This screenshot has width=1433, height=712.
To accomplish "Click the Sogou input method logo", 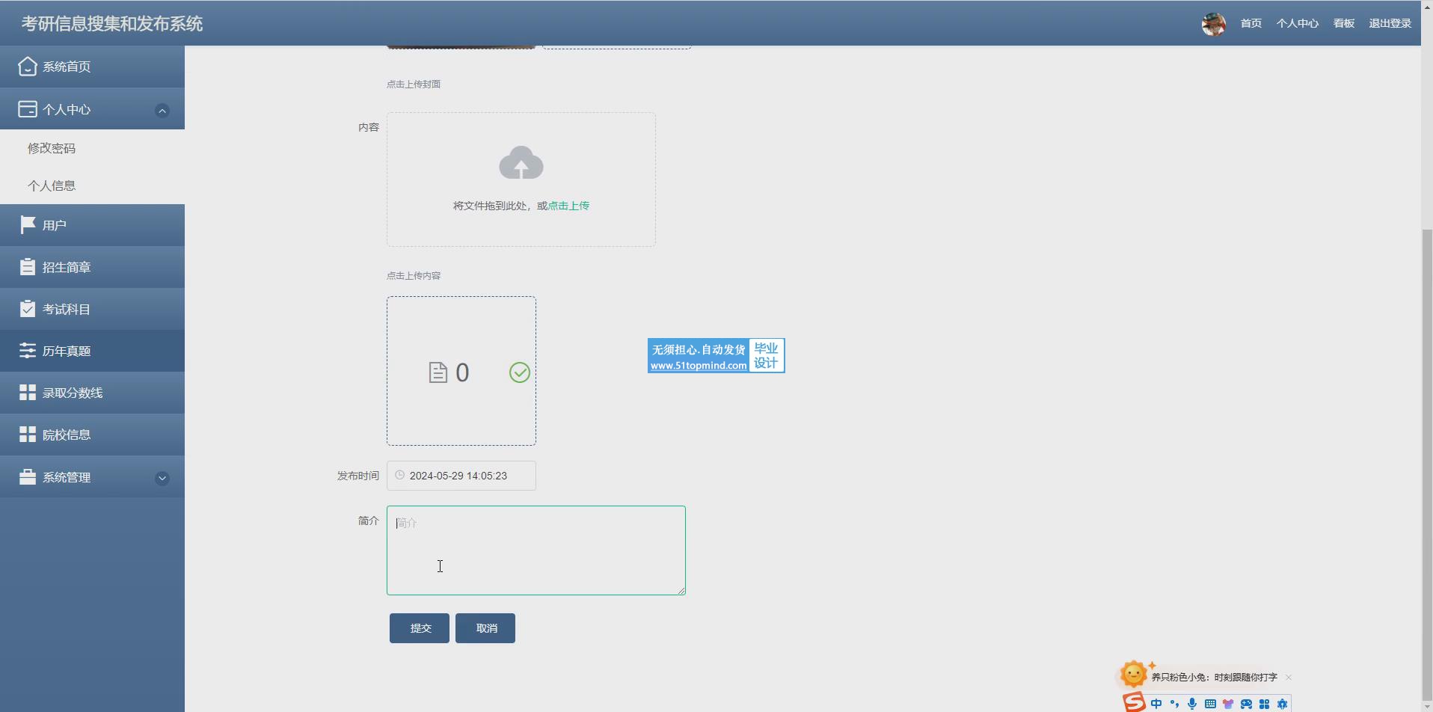I will pos(1134,702).
